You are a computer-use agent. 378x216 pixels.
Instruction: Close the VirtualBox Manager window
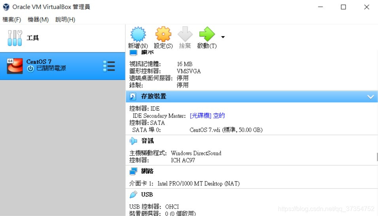[x=367, y=7]
